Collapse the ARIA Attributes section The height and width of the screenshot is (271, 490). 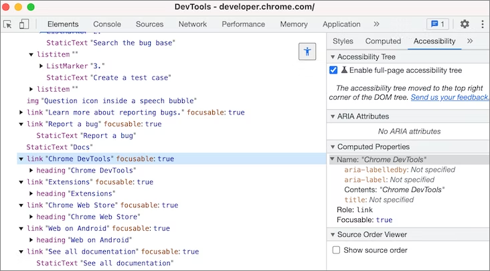(333, 116)
